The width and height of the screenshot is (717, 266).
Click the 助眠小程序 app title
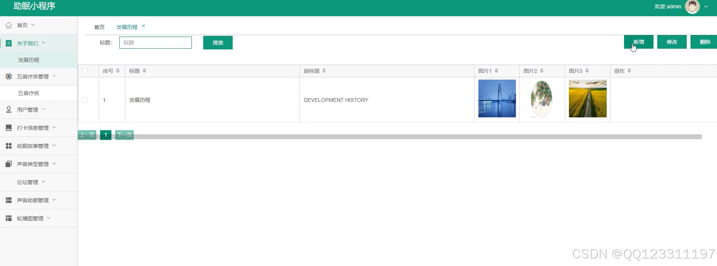click(34, 6)
